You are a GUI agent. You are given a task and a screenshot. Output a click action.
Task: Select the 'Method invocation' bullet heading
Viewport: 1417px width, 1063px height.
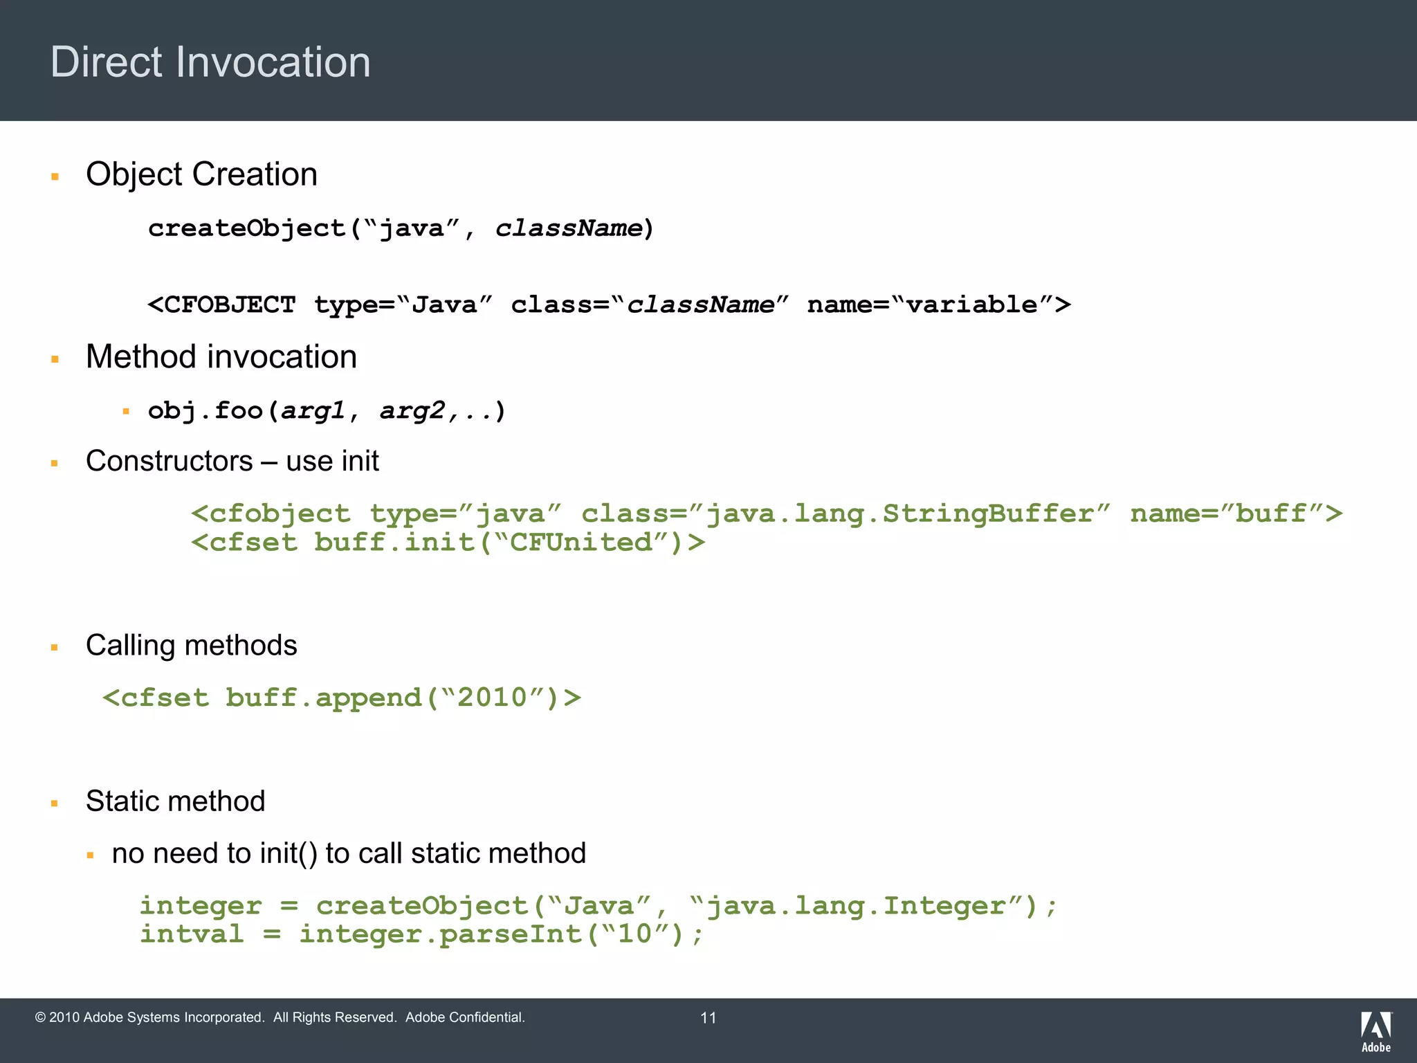pyautogui.click(x=221, y=357)
